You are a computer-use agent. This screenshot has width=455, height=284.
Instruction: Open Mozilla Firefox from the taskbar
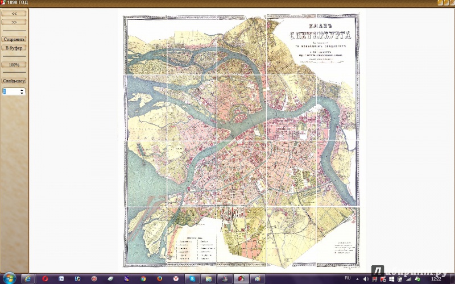[x=160, y=279]
